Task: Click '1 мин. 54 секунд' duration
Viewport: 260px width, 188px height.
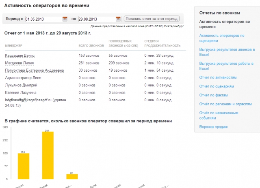Action: 159,70
